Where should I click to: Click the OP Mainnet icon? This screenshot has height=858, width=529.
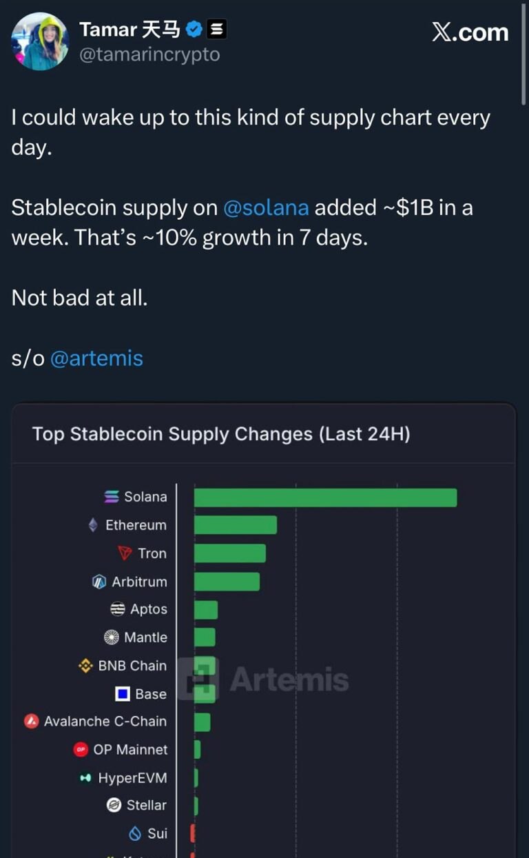(81, 750)
